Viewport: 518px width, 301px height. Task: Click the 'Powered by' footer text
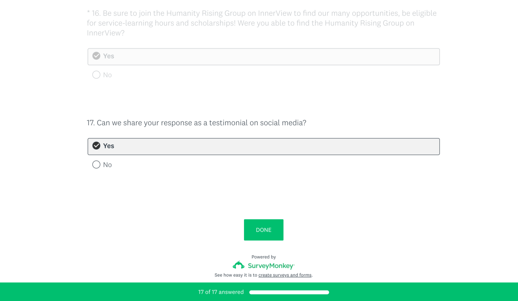[263, 257]
